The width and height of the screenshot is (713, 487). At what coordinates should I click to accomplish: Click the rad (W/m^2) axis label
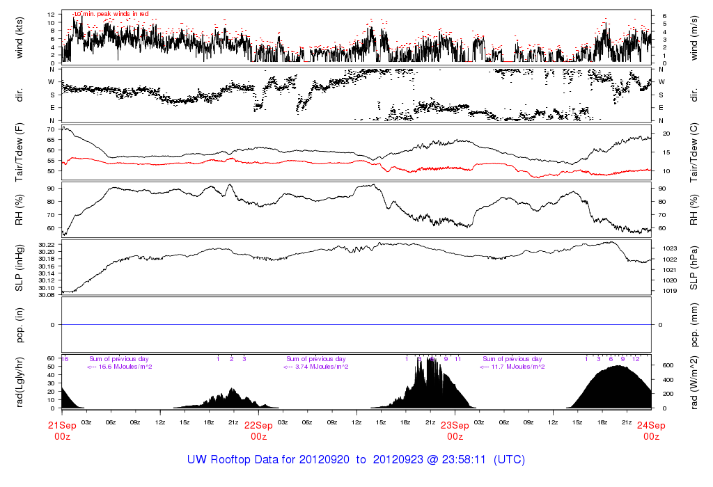pyautogui.click(x=691, y=382)
